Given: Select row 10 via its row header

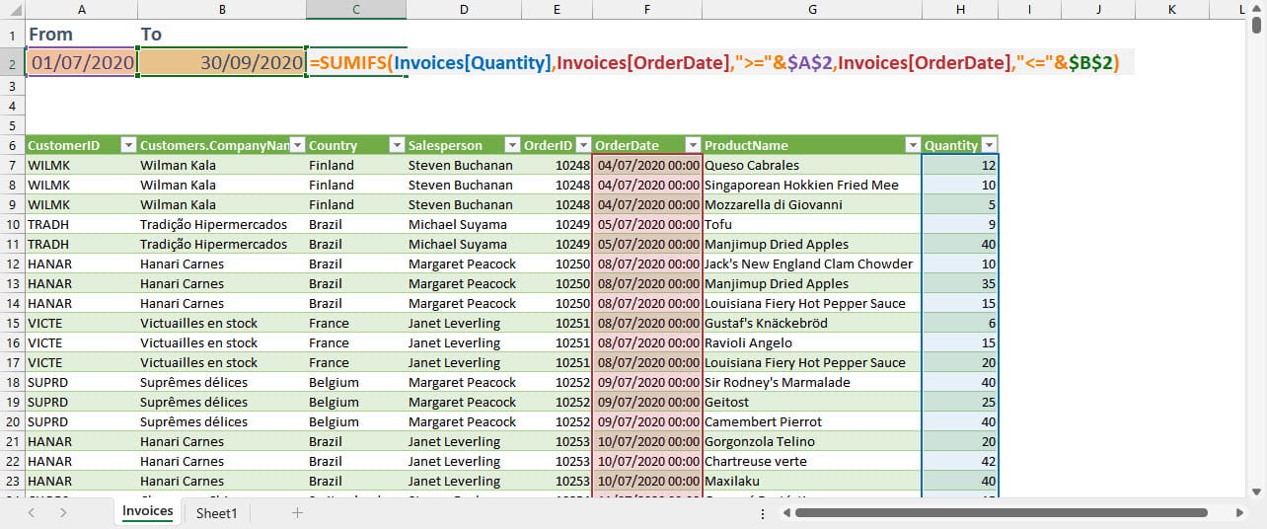Looking at the screenshot, I should tap(12, 224).
